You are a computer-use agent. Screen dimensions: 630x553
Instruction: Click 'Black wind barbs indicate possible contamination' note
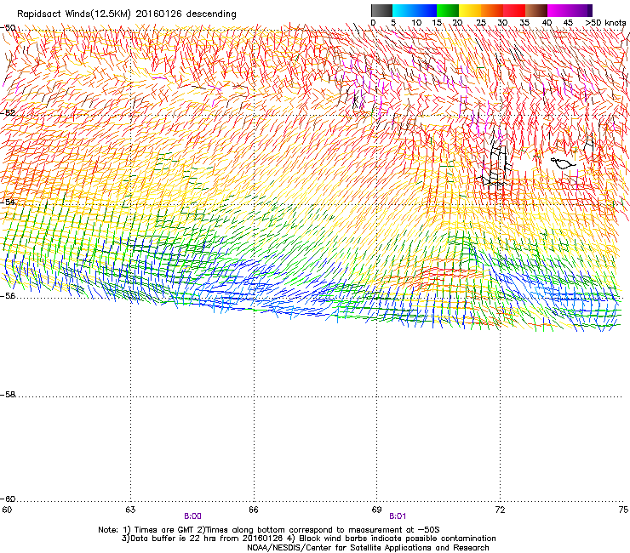coord(398,539)
